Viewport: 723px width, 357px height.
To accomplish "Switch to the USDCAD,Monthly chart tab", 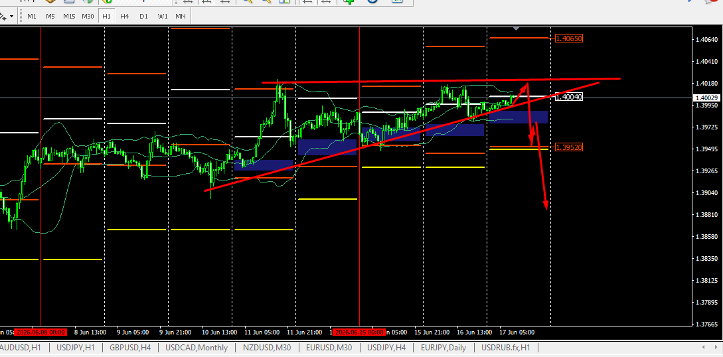I will click(197, 347).
